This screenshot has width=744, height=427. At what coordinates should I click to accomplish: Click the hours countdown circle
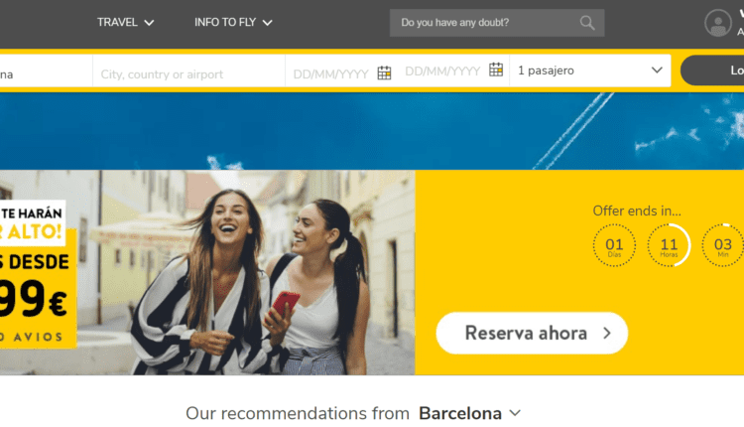click(669, 245)
